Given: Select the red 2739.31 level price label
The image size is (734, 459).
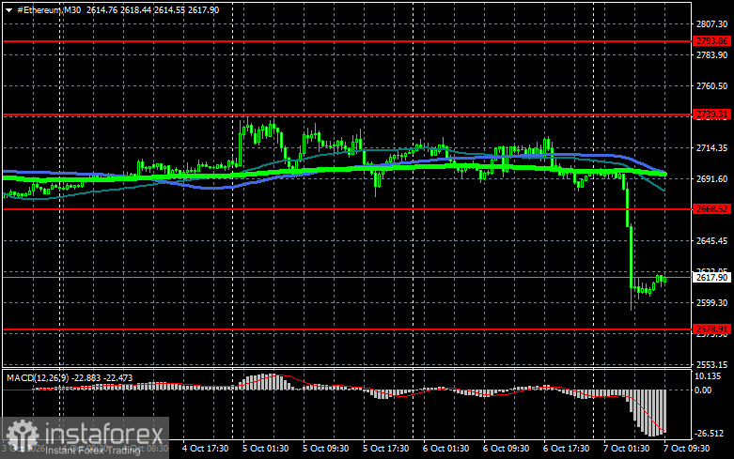Looking at the screenshot, I should [x=712, y=115].
